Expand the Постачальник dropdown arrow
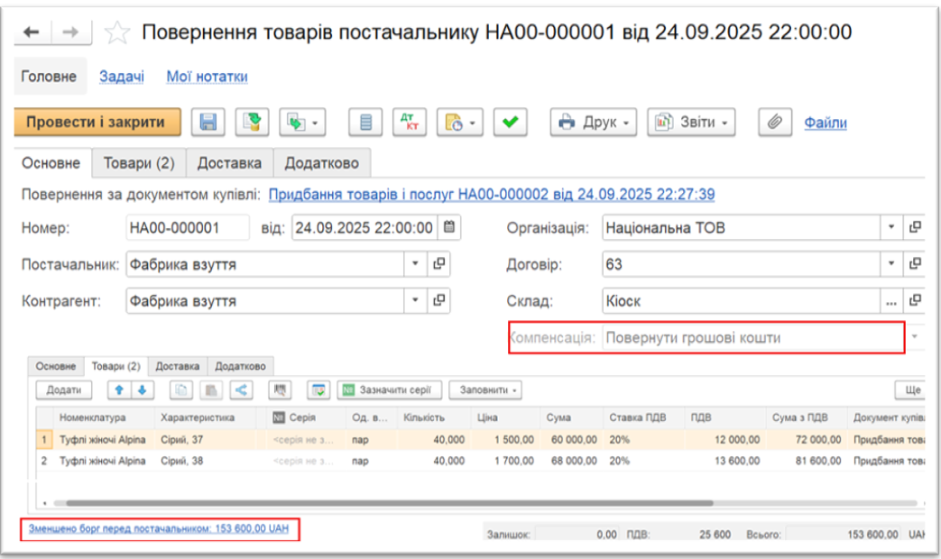 tap(415, 264)
